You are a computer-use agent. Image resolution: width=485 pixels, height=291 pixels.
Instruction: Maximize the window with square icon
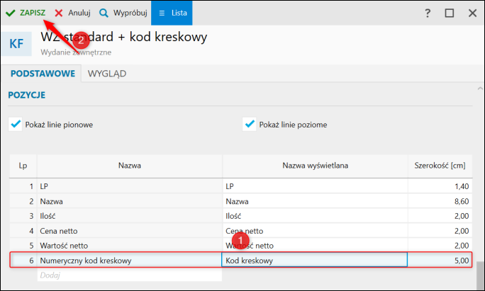click(x=450, y=13)
